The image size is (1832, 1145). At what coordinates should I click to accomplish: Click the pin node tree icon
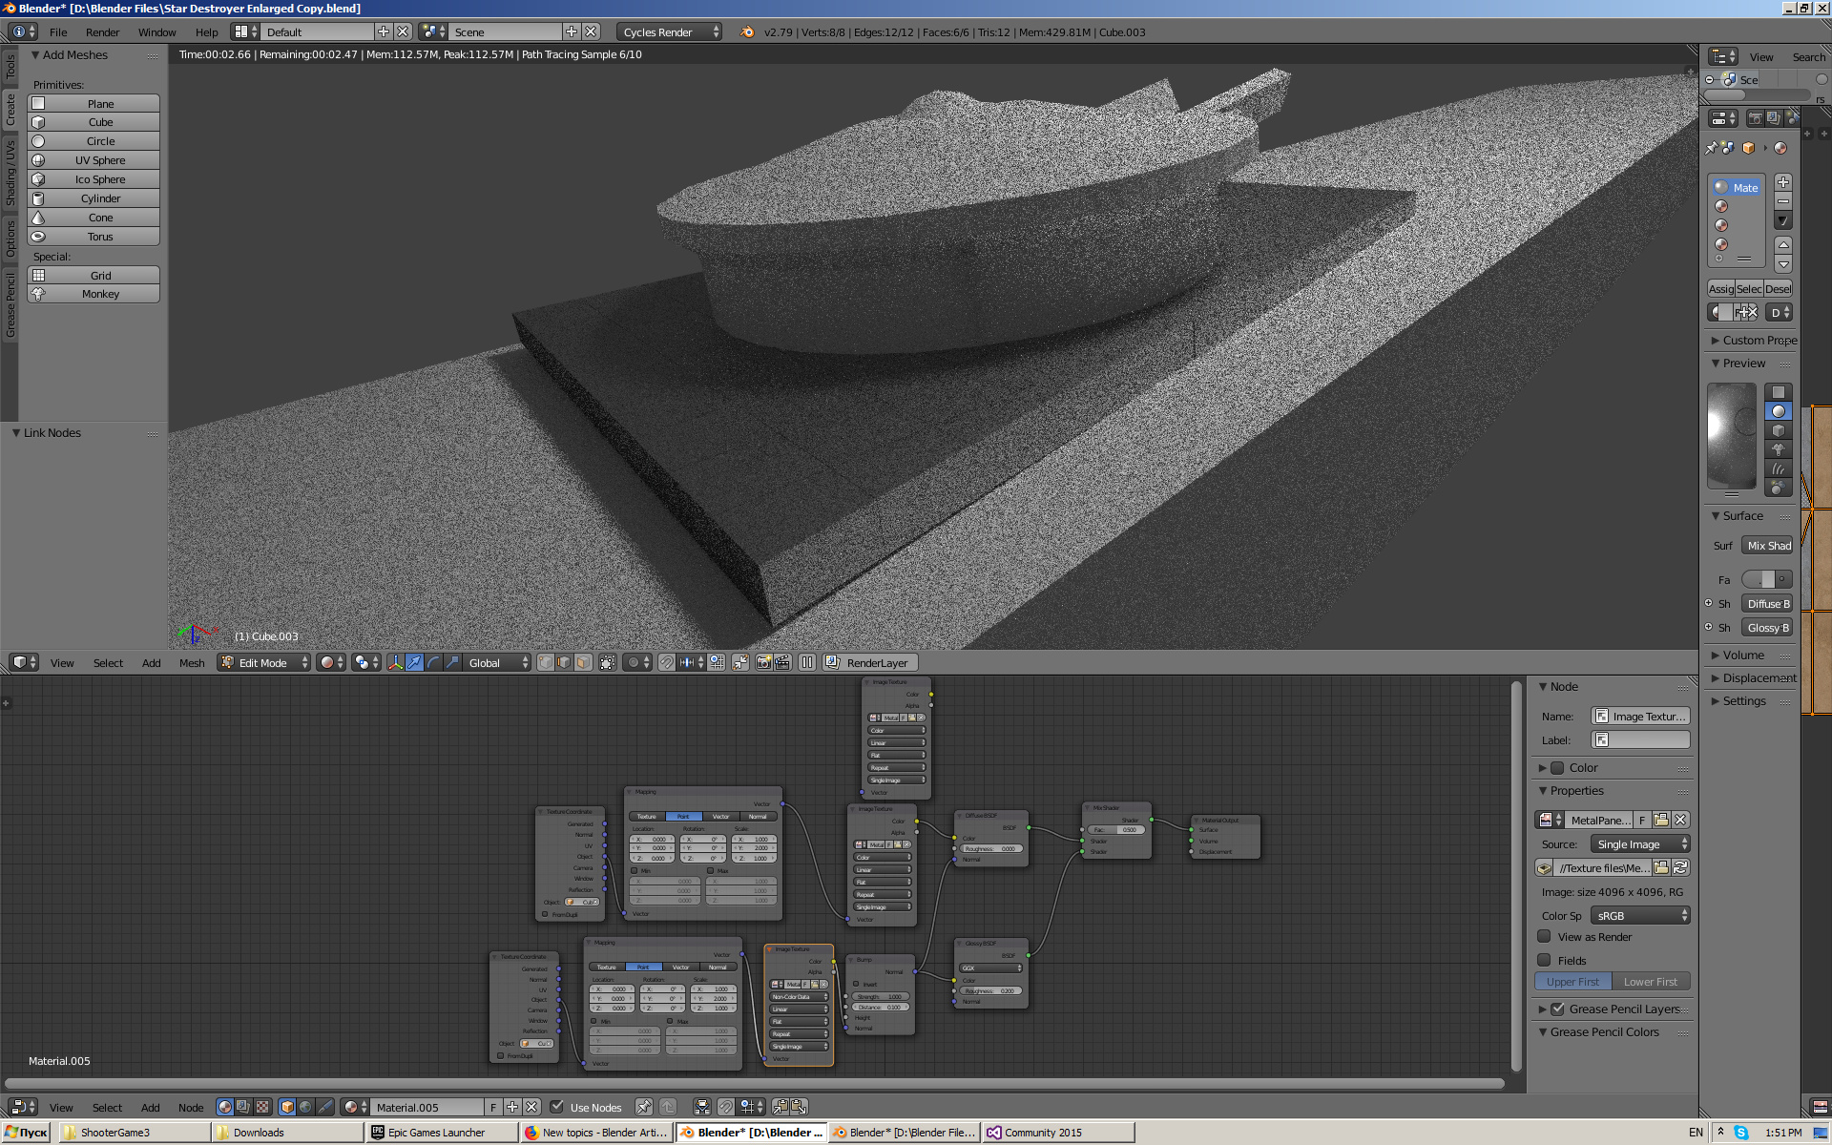644,1107
